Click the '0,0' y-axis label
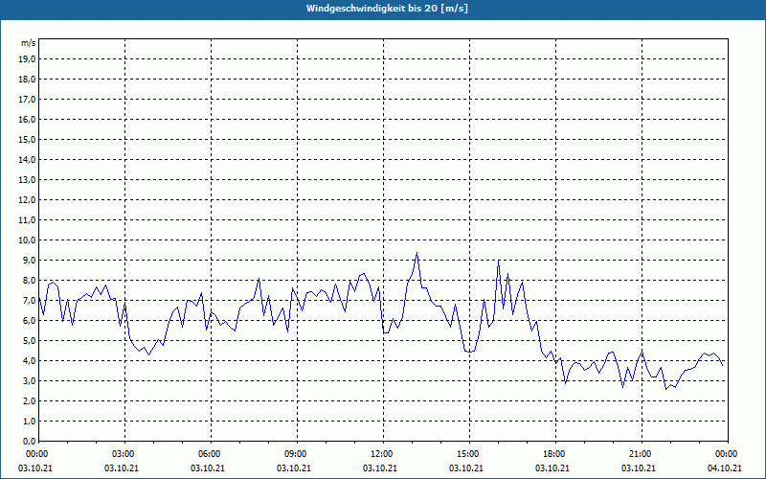Screen dimensions: 766x479 point(29,441)
